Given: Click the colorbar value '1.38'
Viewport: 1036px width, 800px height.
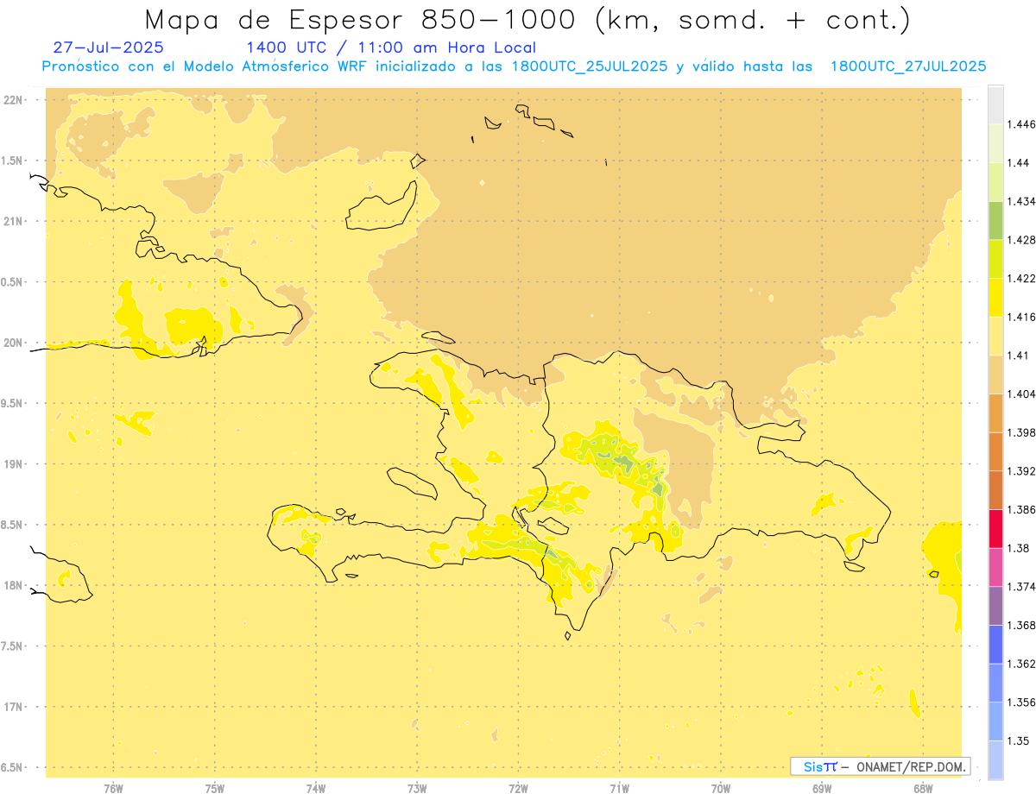Looking at the screenshot, I should pyautogui.click(x=1018, y=548).
